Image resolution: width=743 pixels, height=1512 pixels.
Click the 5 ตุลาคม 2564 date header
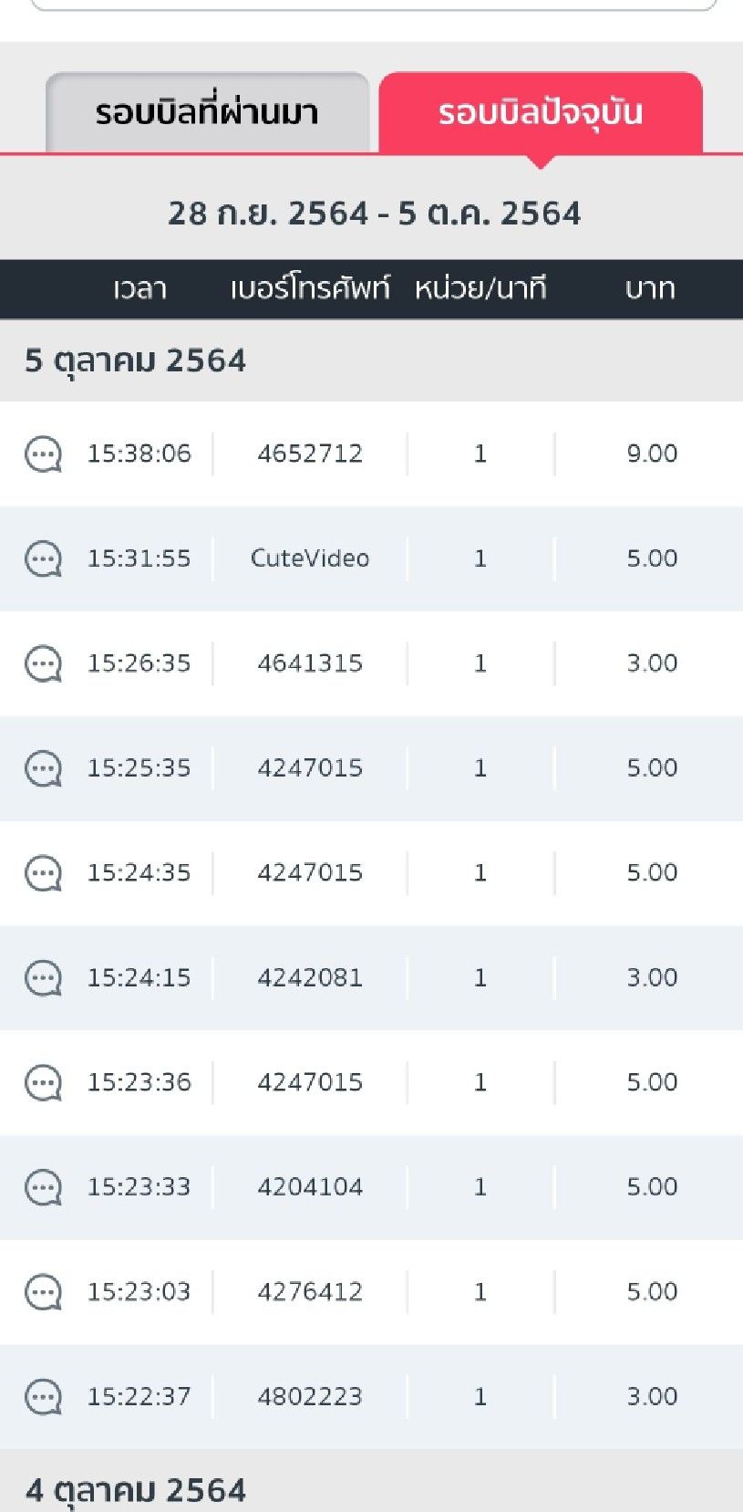(135, 360)
